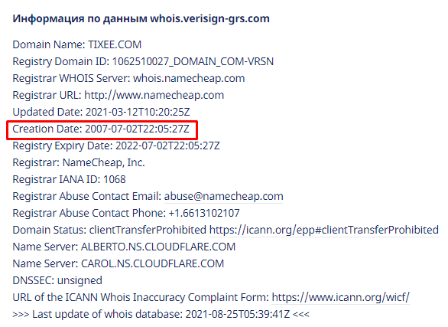Screen dimensions: 448x327
Task: Click the Registry Expiry Date line
Action: 116,146
